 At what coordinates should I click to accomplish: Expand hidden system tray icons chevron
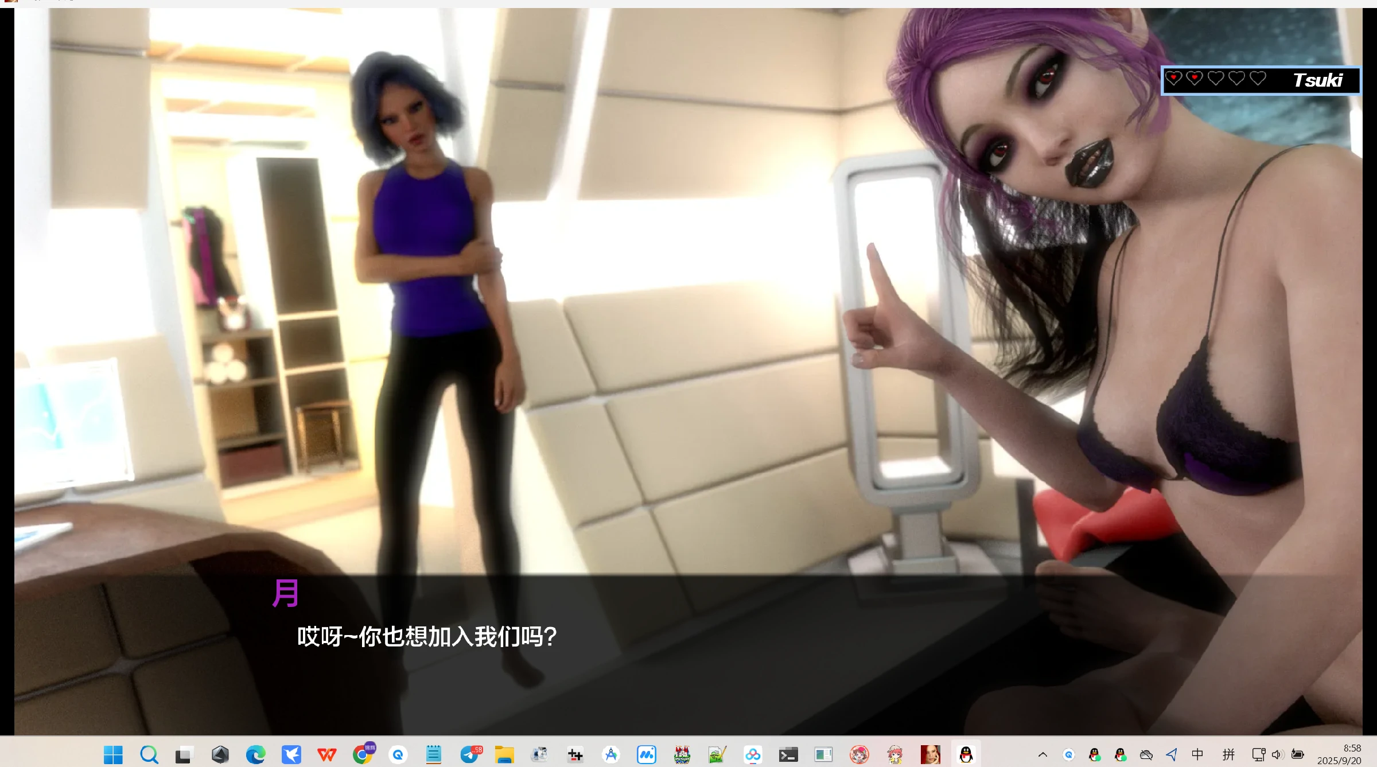pyautogui.click(x=1043, y=754)
